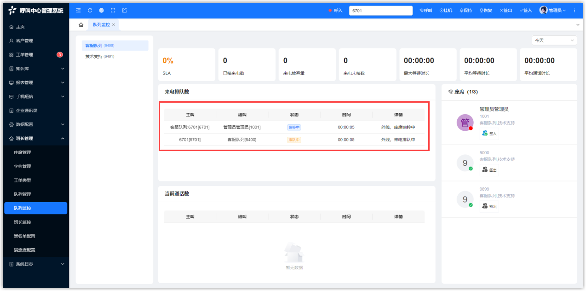
Task: Click the phone number input field
Action: [x=380, y=11]
